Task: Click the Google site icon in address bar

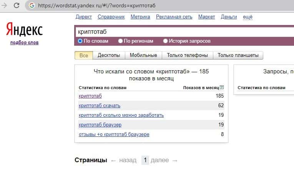Action: pyautogui.click(x=32, y=5)
